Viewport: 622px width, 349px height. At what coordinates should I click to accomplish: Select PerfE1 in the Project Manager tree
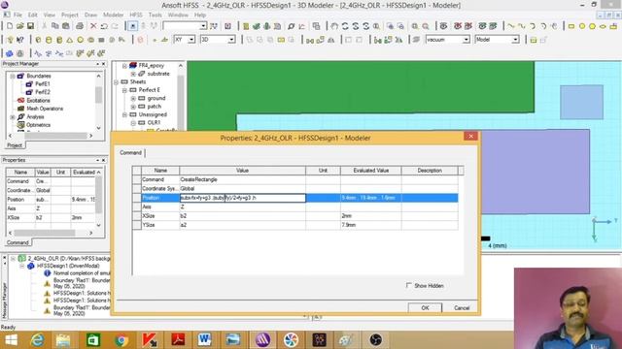tap(43, 84)
